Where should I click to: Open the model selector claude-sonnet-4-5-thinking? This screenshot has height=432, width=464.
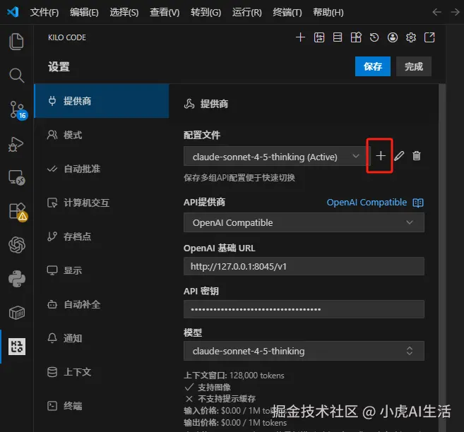pos(304,351)
